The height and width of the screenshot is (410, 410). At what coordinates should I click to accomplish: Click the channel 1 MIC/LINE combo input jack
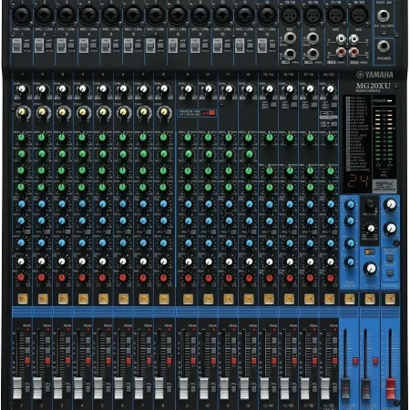click(x=22, y=15)
